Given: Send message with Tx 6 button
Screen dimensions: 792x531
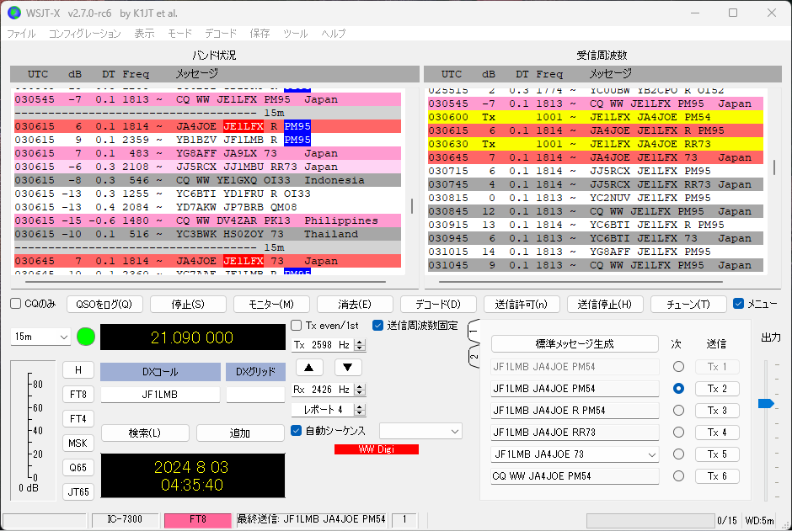Looking at the screenshot, I should 717,476.
